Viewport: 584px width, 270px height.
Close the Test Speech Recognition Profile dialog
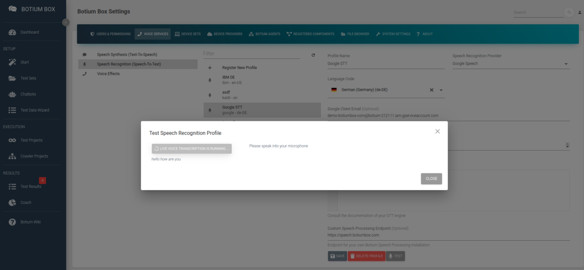437,131
